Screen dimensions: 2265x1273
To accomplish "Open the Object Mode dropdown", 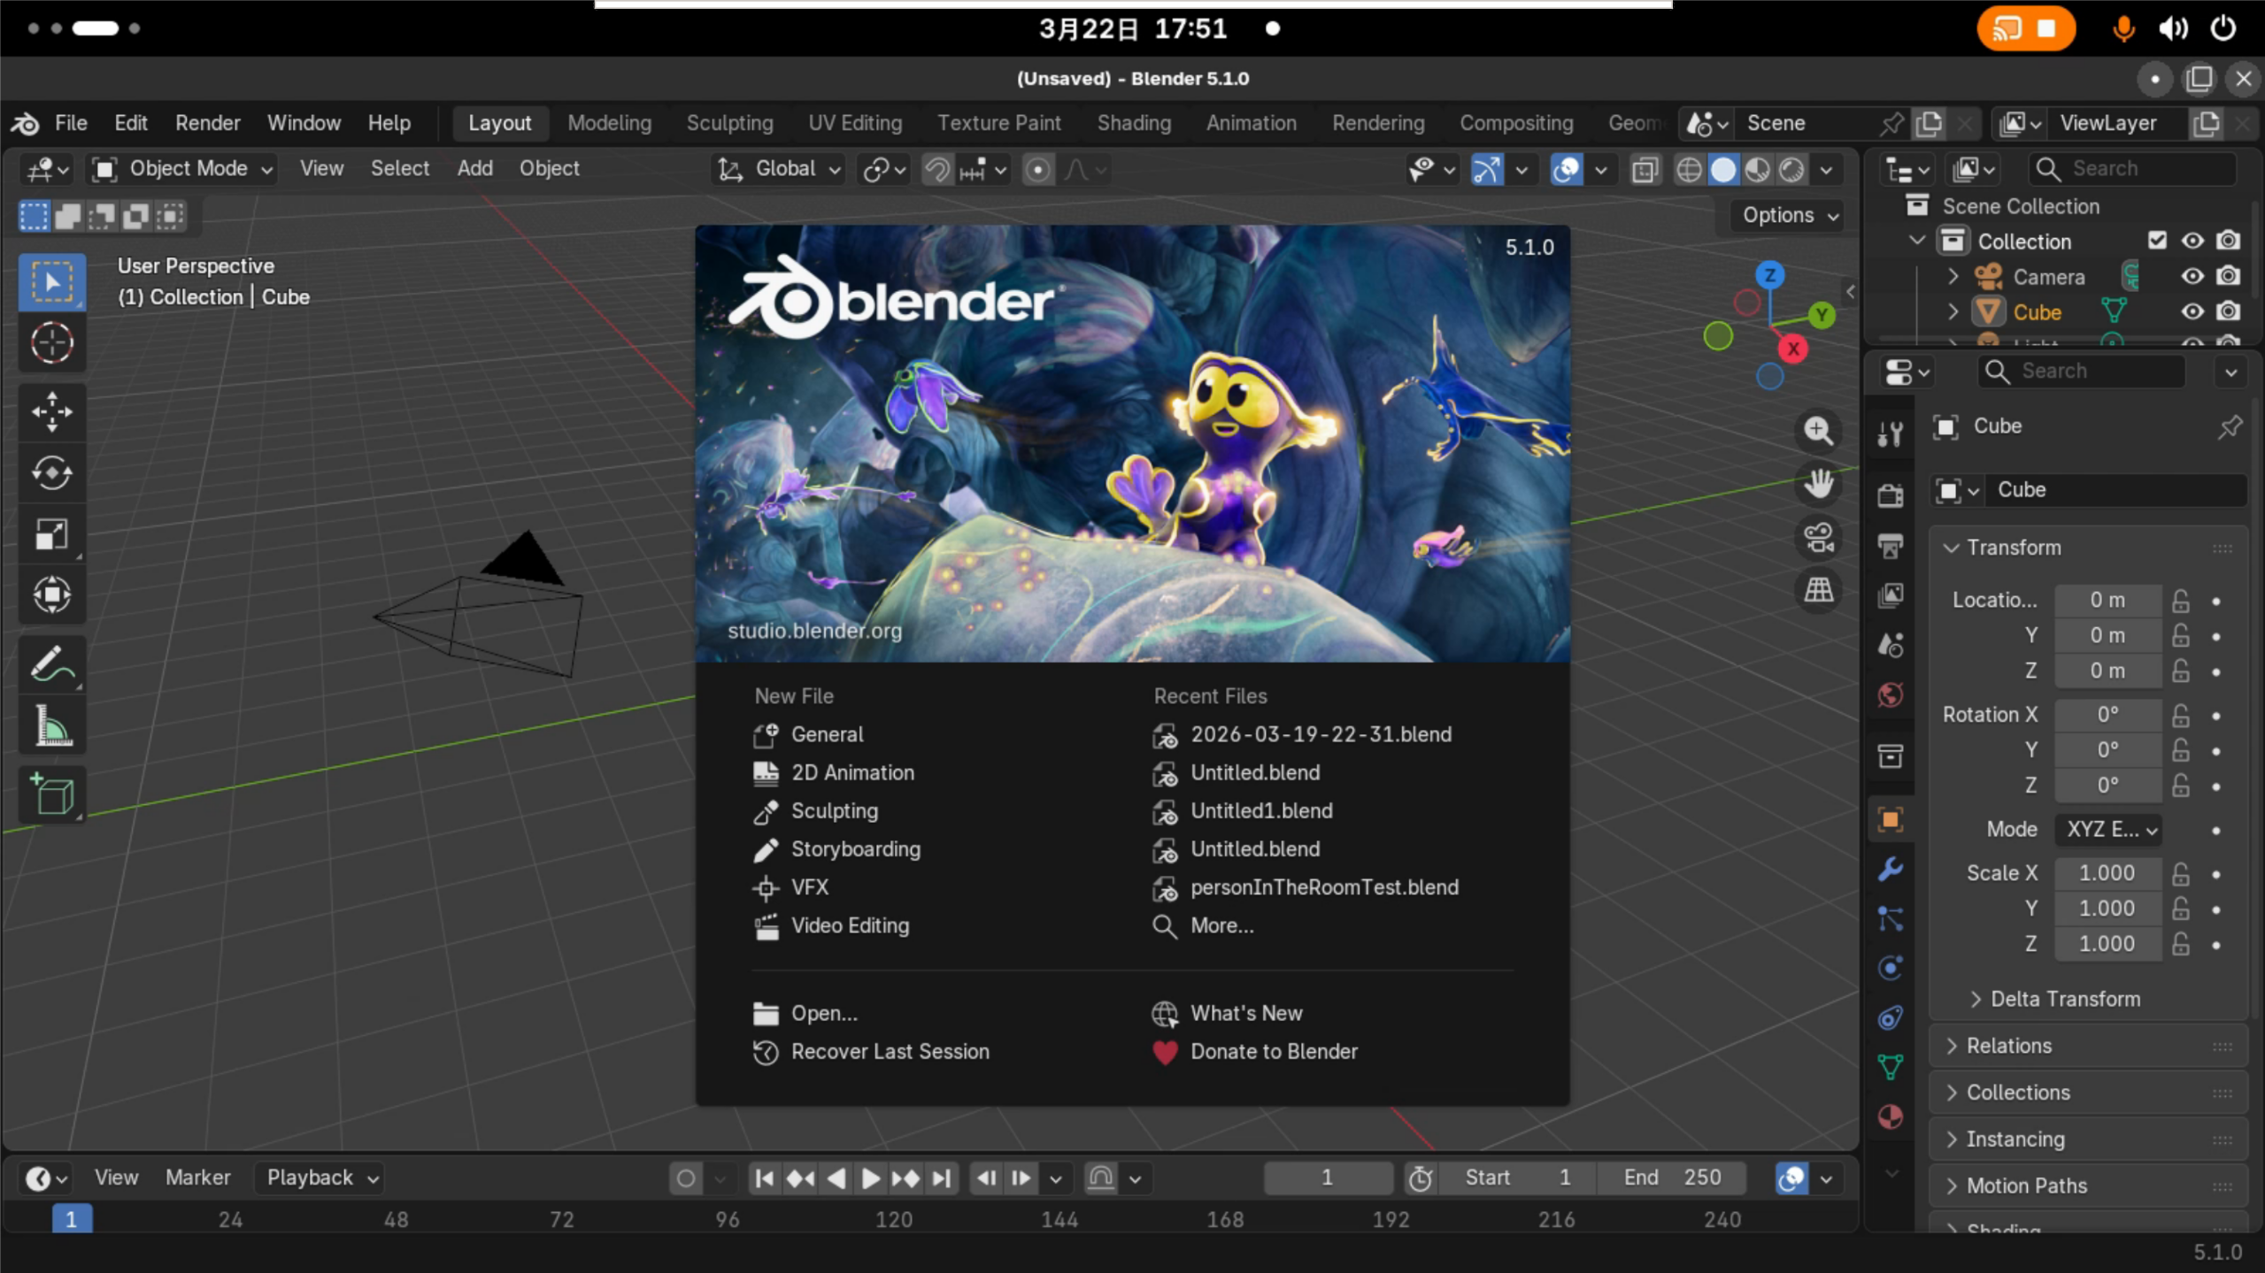I will click(183, 169).
